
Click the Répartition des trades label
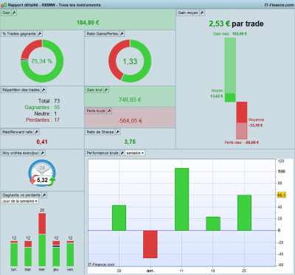[x=21, y=90]
